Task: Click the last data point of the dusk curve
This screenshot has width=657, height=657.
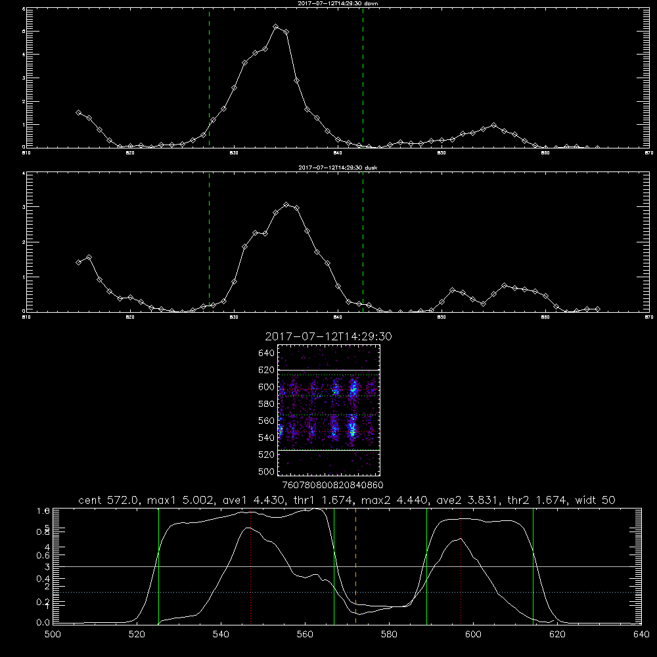Action: click(x=597, y=309)
